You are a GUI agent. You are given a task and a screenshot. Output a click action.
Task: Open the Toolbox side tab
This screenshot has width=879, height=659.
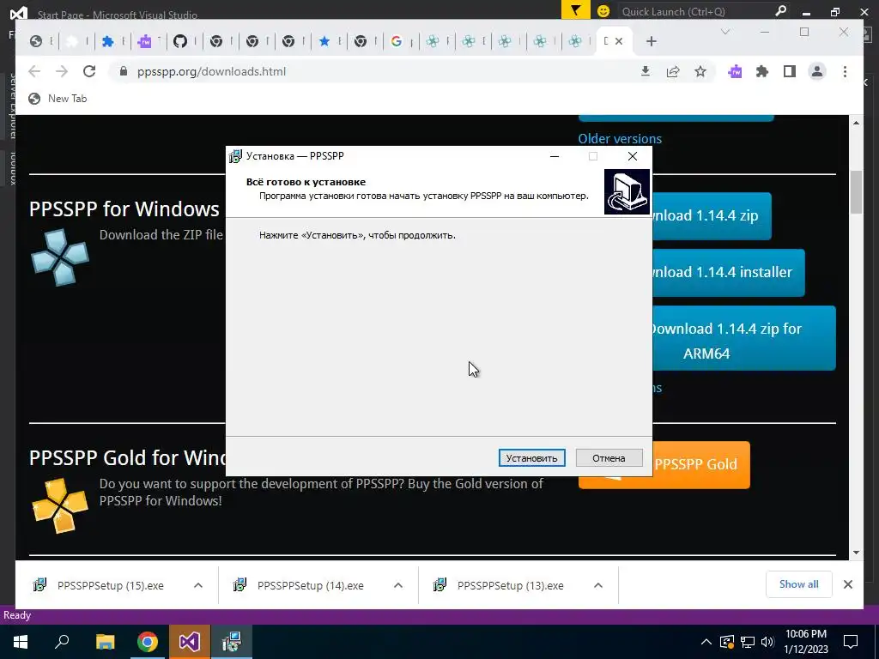pyautogui.click(x=12, y=167)
